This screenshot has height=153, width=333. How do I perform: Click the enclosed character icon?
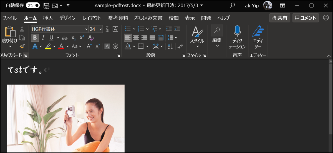click(x=115, y=46)
